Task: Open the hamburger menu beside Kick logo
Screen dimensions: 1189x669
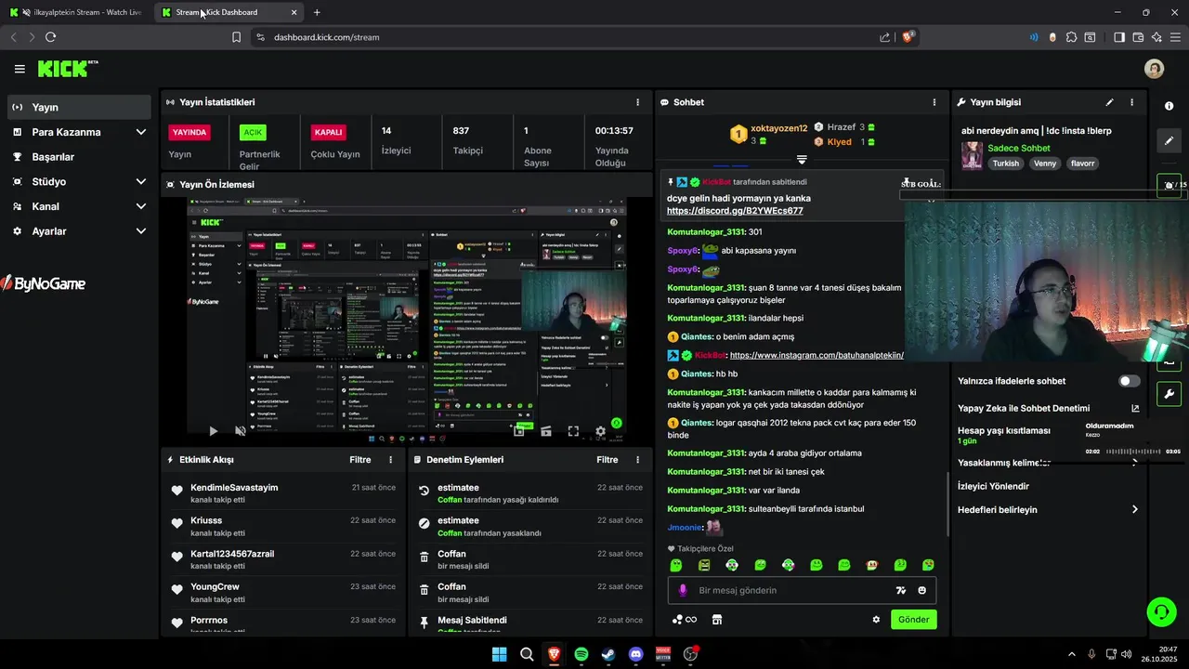Action: coord(20,69)
